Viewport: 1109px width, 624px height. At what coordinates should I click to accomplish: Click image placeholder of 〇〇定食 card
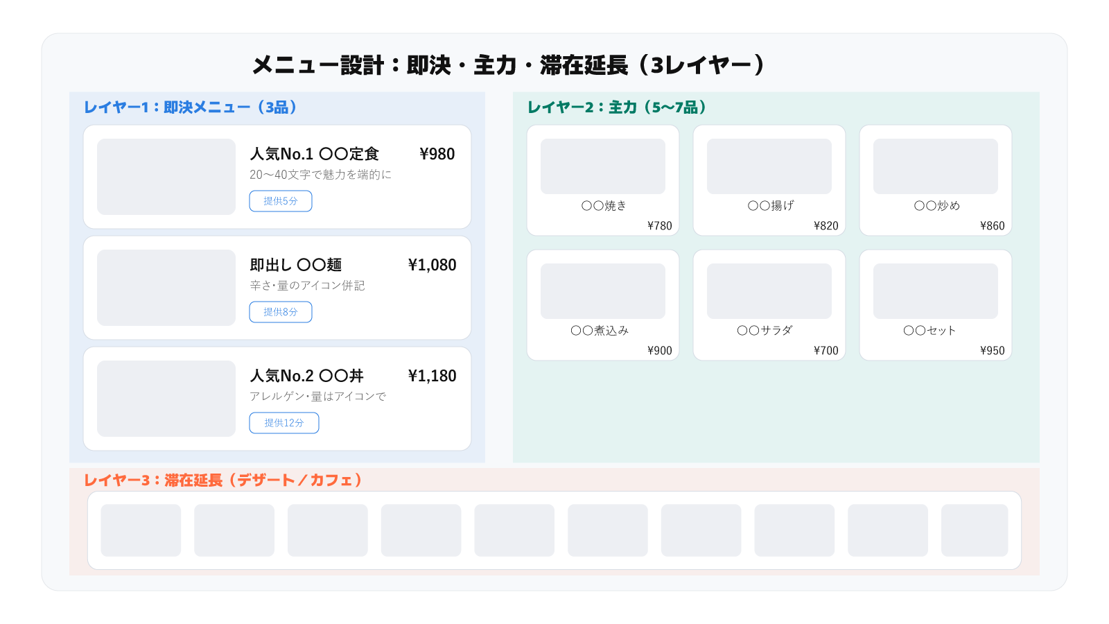pyautogui.click(x=166, y=177)
